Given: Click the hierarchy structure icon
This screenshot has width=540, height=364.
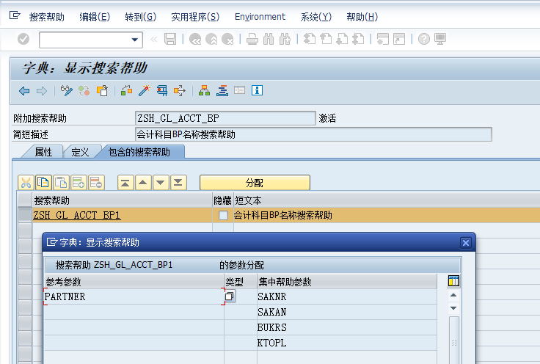Looking at the screenshot, I should click(204, 91).
